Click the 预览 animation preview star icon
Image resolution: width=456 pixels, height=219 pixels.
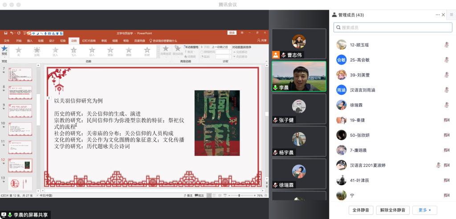(4, 49)
